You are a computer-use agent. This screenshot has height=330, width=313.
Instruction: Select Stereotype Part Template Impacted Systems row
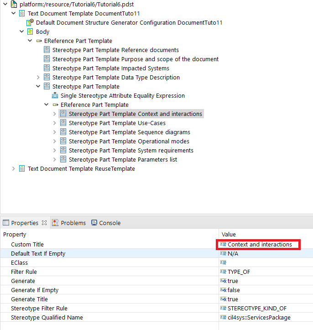[x=110, y=68]
